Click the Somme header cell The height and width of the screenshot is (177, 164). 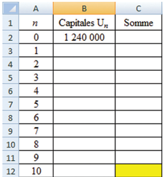click(139, 23)
